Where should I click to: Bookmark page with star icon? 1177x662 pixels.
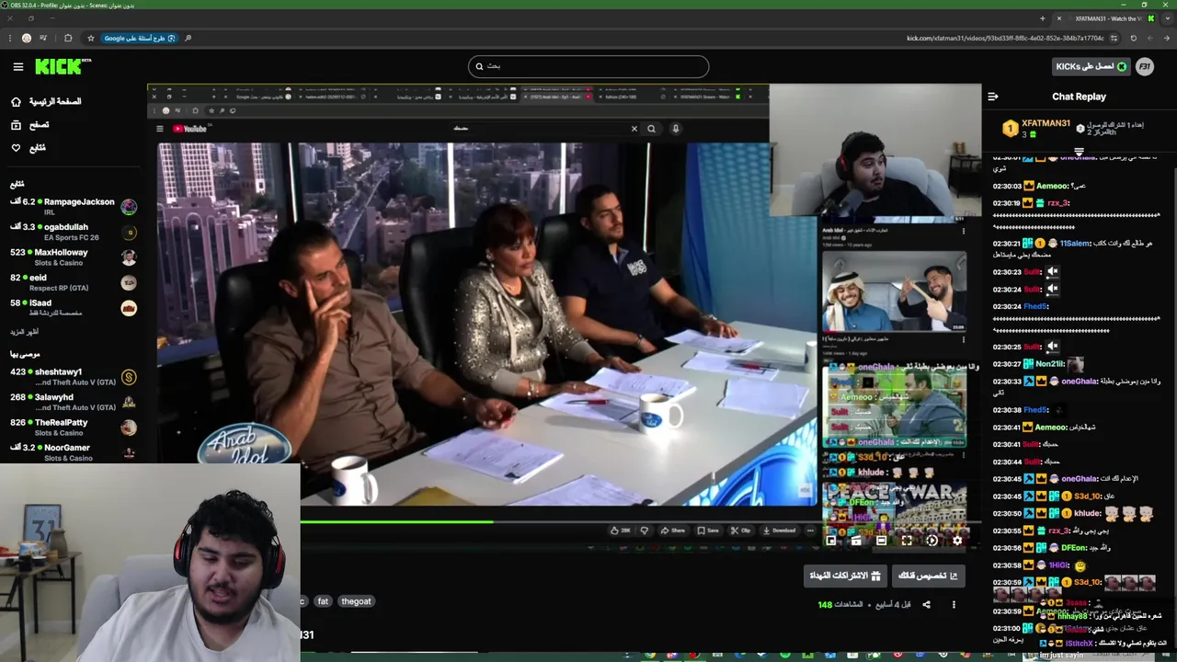[x=90, y=38]
